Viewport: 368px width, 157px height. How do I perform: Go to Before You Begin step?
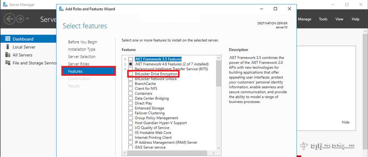coord(82,42)
